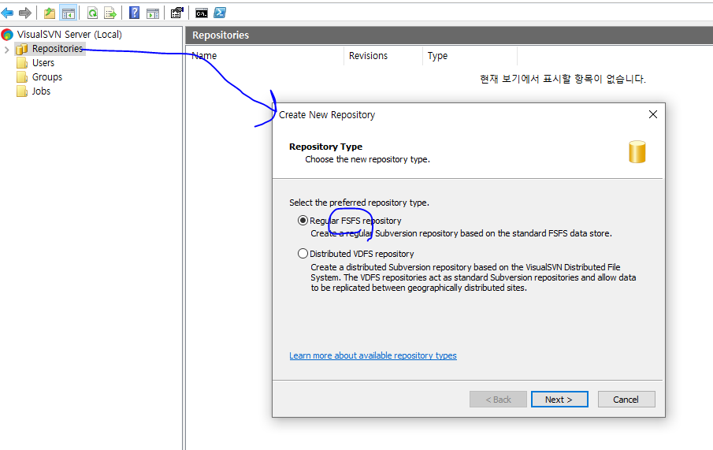This screenshot has width=713, height=450.
Task: Click the Users folder icon
Action: point(22,63)
